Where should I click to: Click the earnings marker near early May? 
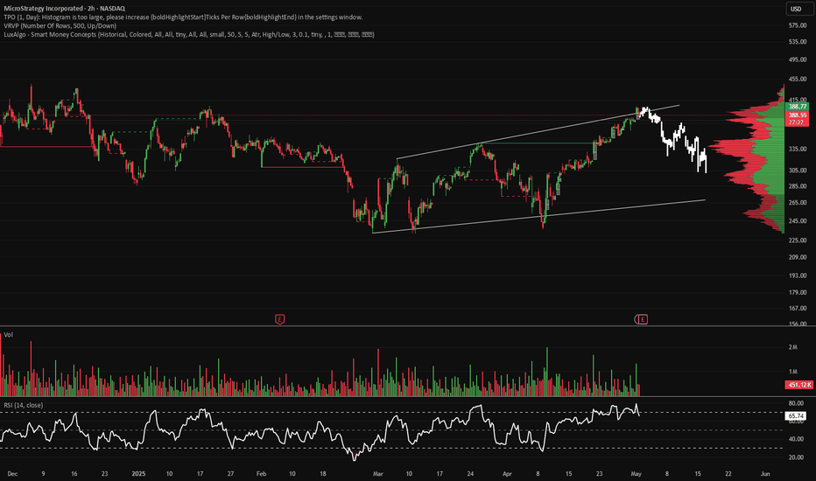pos(644,319)
